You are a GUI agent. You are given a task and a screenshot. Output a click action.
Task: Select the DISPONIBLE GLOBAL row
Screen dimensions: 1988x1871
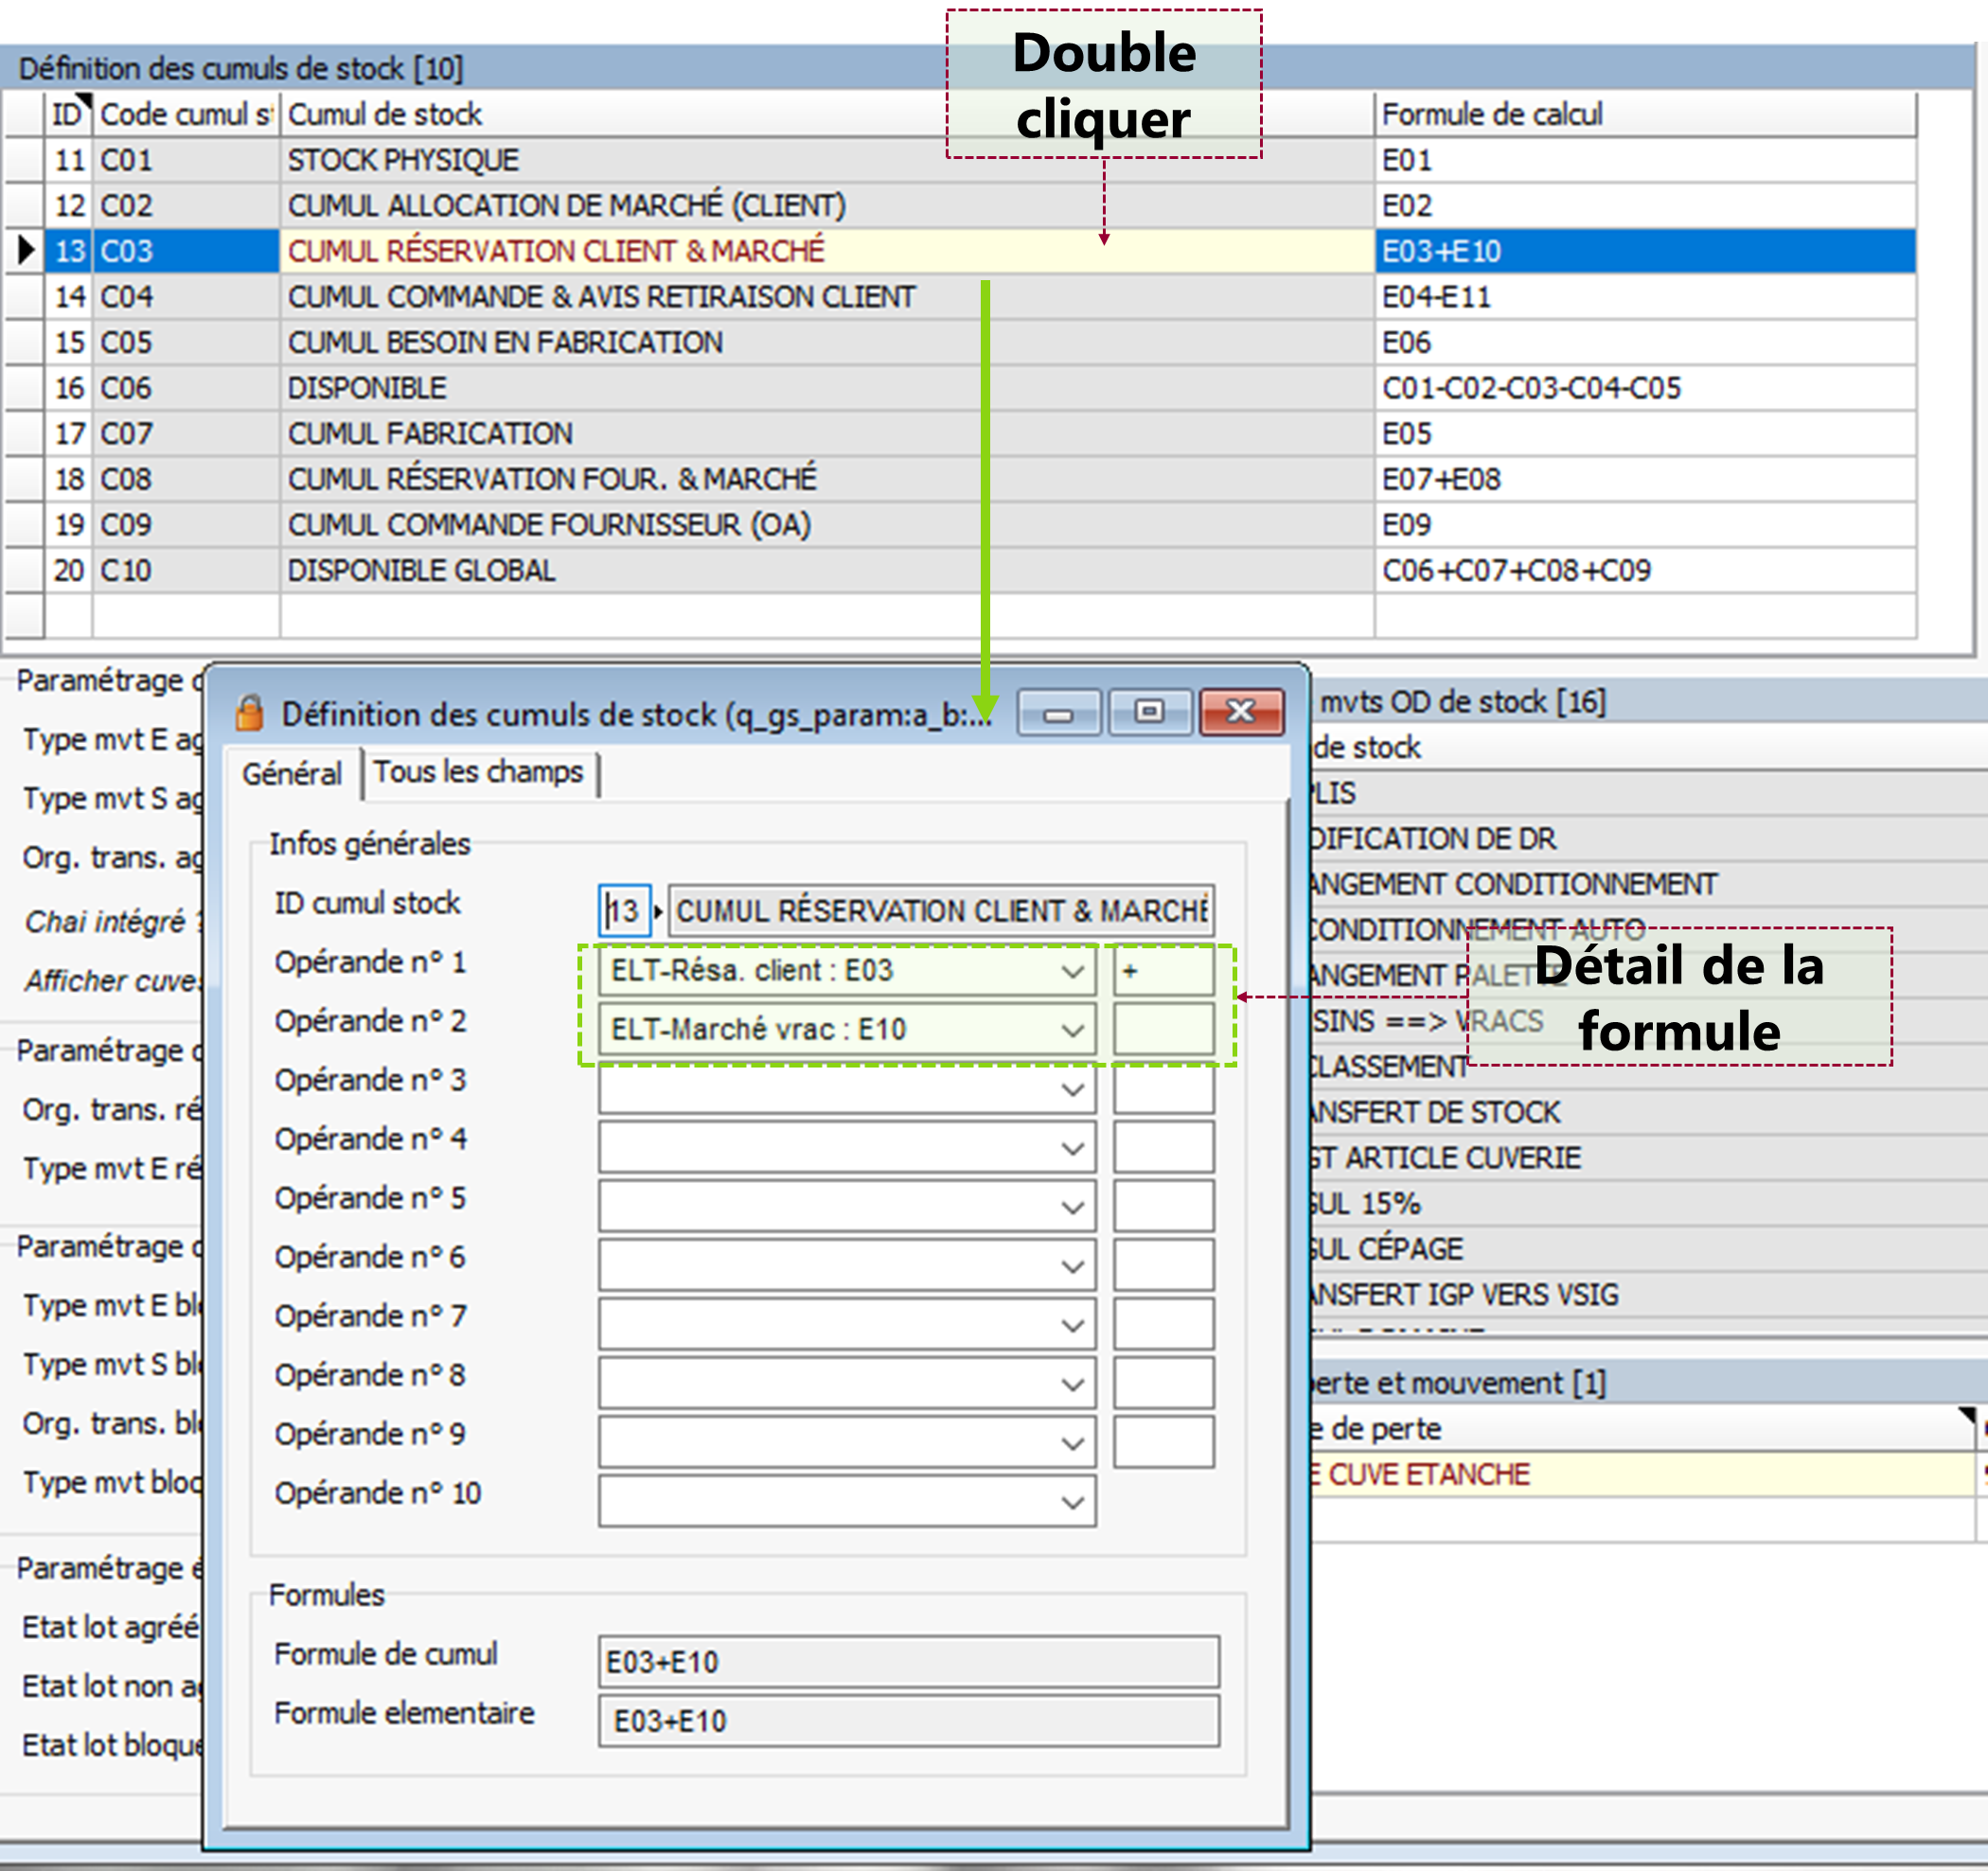pyautogui.click(x=420, y=571)
